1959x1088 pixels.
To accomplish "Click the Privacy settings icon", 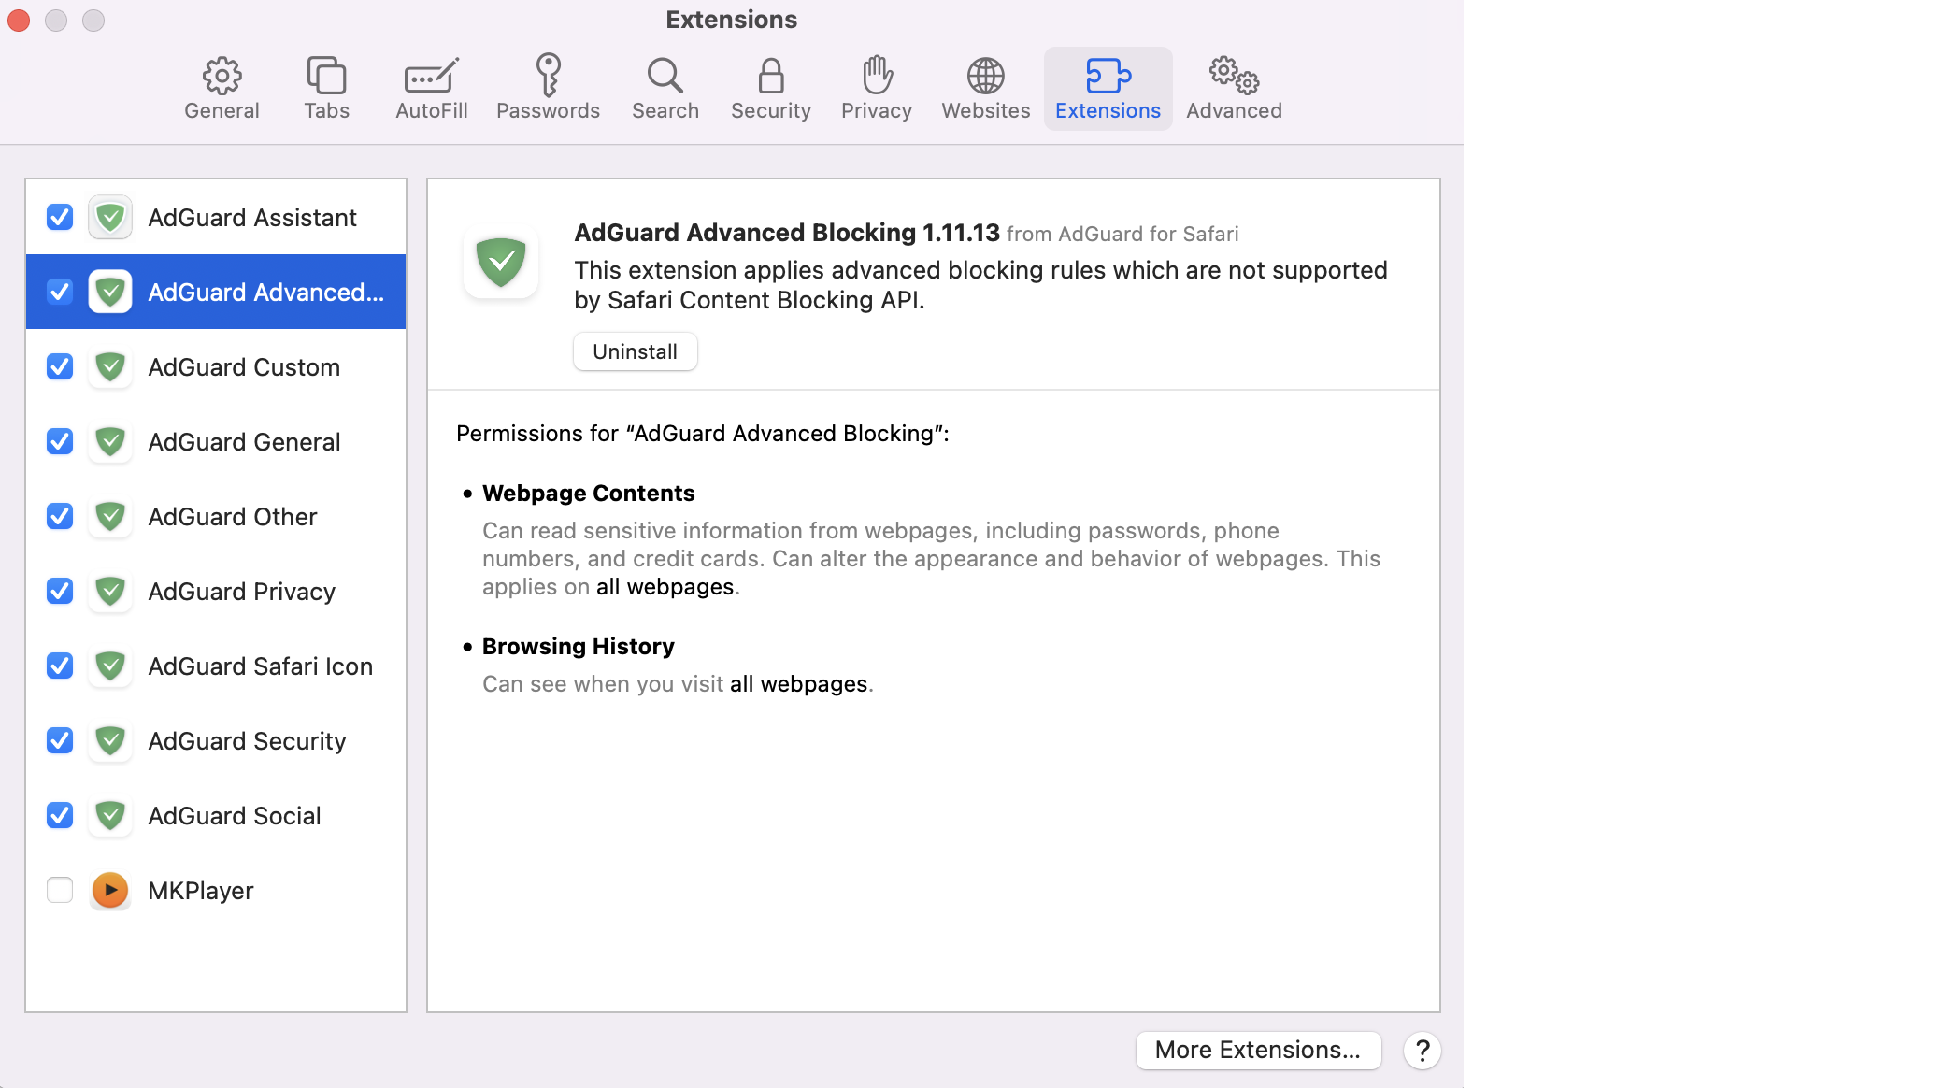I will click(x=876, y=75).
